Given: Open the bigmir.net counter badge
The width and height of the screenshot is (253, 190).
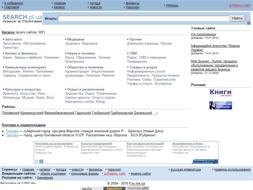Looking at the screenshot, I should coord(114,188).
